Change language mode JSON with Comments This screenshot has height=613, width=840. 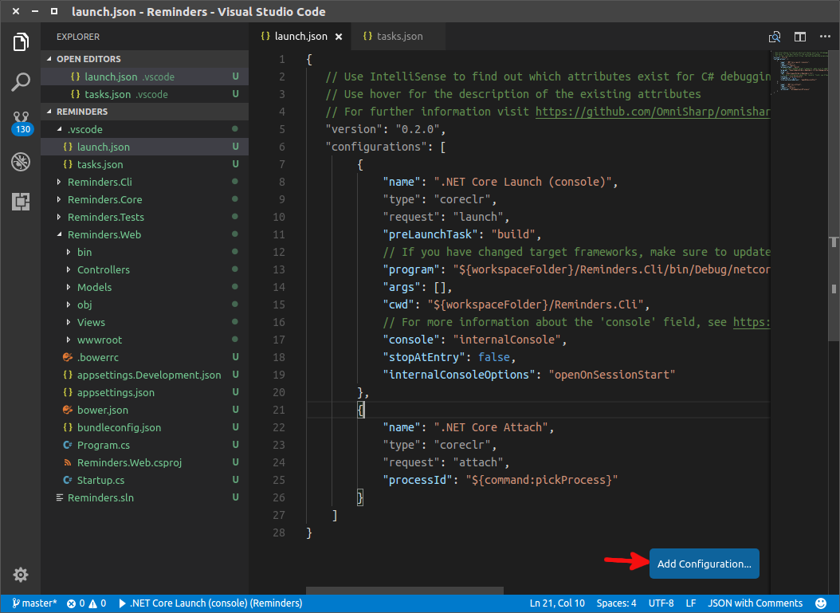[755, 603]
